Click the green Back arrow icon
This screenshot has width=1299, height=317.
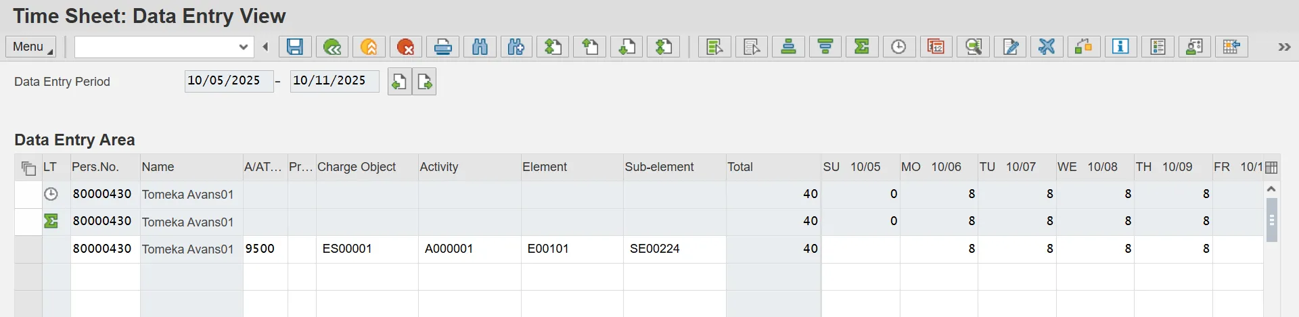pos(332,47)
